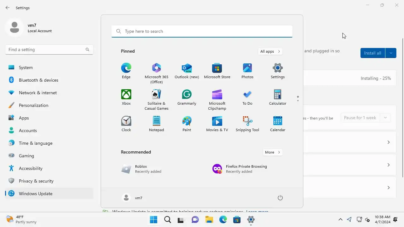The image size is (404, 227).
Task: Select Privacy & security category
Action: point(49,181)
